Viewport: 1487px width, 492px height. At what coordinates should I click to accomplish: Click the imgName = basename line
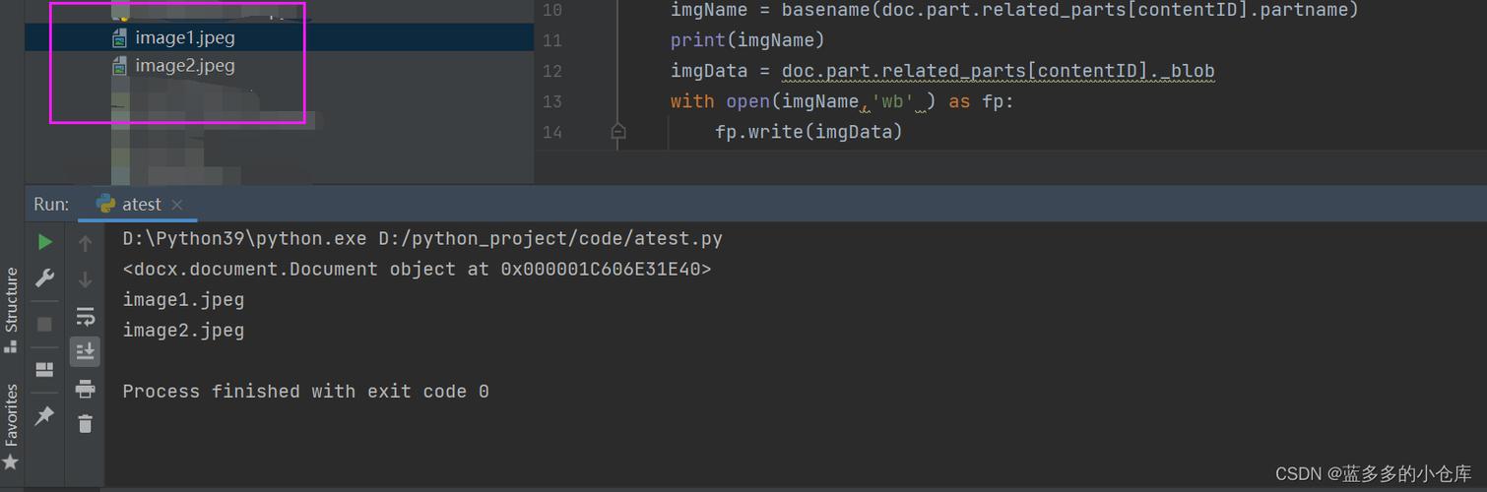(x=1014, y=10)
